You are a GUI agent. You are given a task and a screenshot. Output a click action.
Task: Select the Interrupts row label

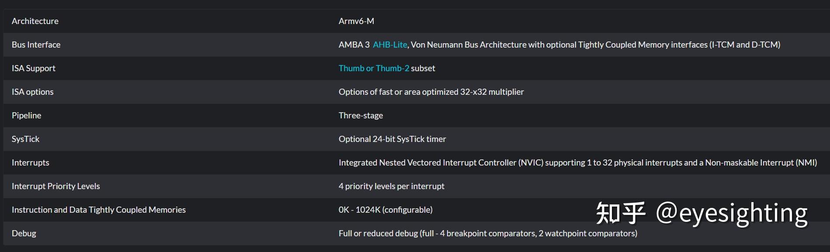tap(31, 162)
